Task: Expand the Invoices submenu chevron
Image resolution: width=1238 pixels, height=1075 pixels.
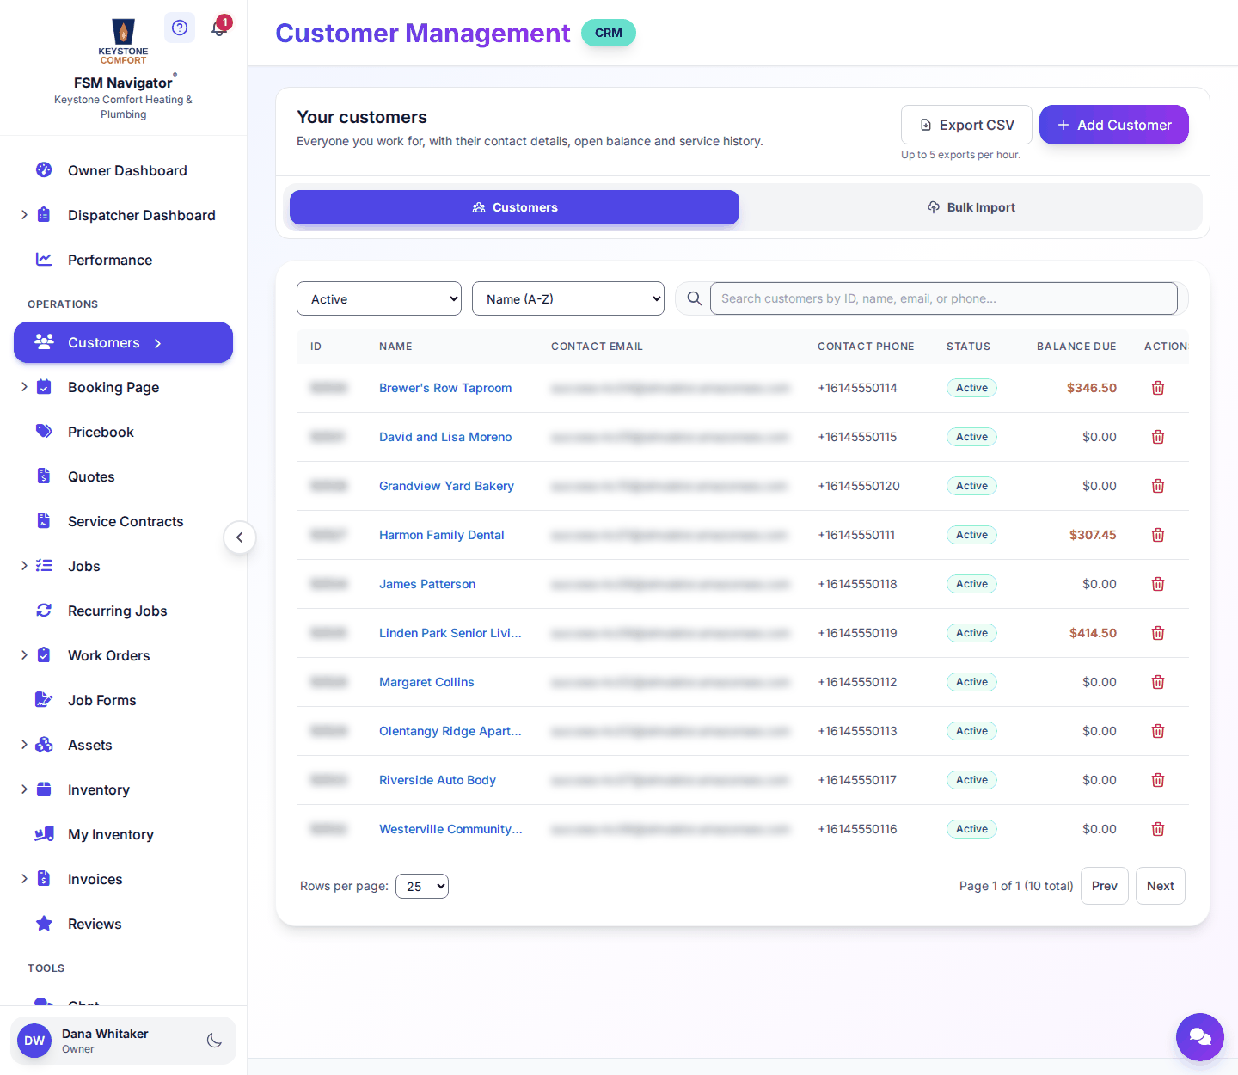Action: click(24, 879)
